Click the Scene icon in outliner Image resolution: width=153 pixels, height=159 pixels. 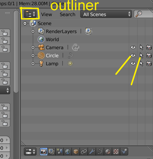33,23
